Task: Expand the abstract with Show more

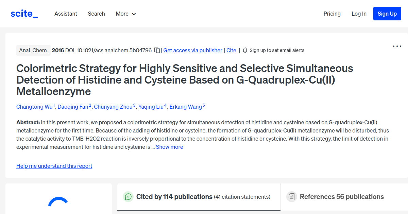Action: 169,147
